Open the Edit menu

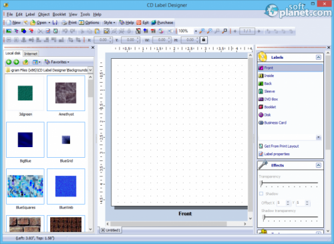19,14
